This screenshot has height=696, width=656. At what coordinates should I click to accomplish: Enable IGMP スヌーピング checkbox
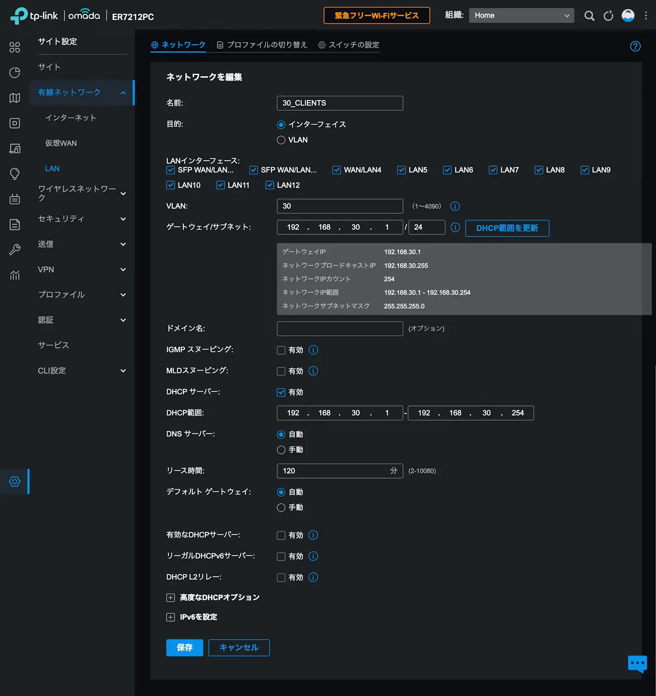pos(281,350)
